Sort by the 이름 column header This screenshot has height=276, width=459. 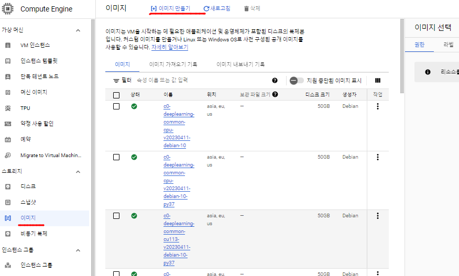(168, 95)
